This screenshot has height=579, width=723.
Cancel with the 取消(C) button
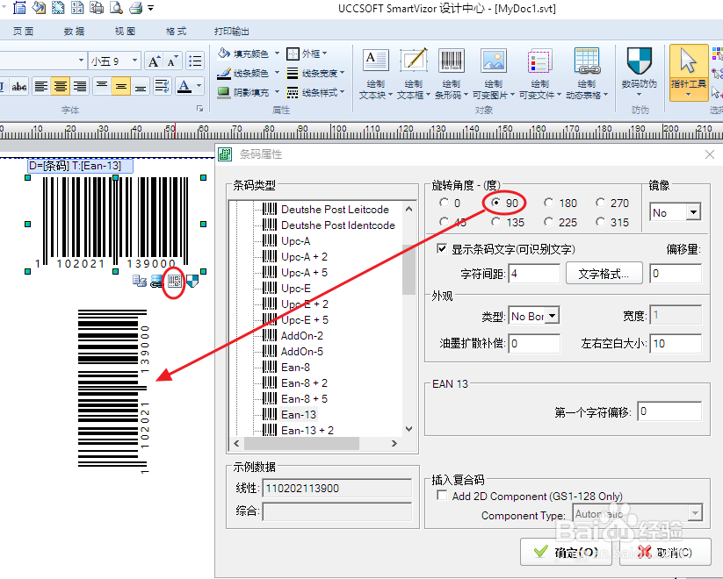665,552
